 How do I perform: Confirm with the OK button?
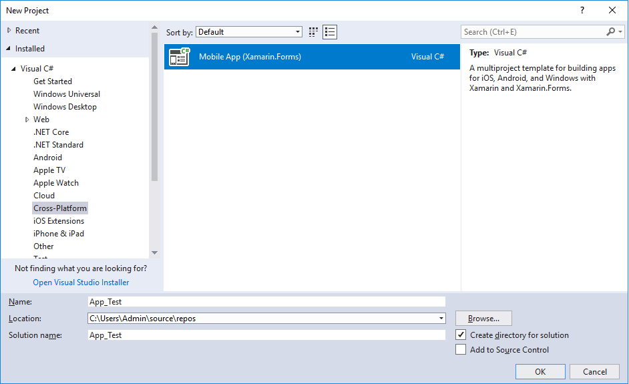(x=540, y=371)
